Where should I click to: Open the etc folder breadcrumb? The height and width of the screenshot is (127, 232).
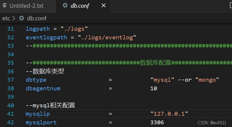pyautogui.click(x=6, y=18)
